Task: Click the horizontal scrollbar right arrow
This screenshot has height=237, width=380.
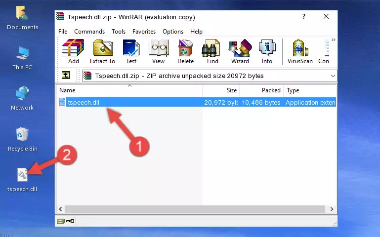Action: click(x=332, y=209)
